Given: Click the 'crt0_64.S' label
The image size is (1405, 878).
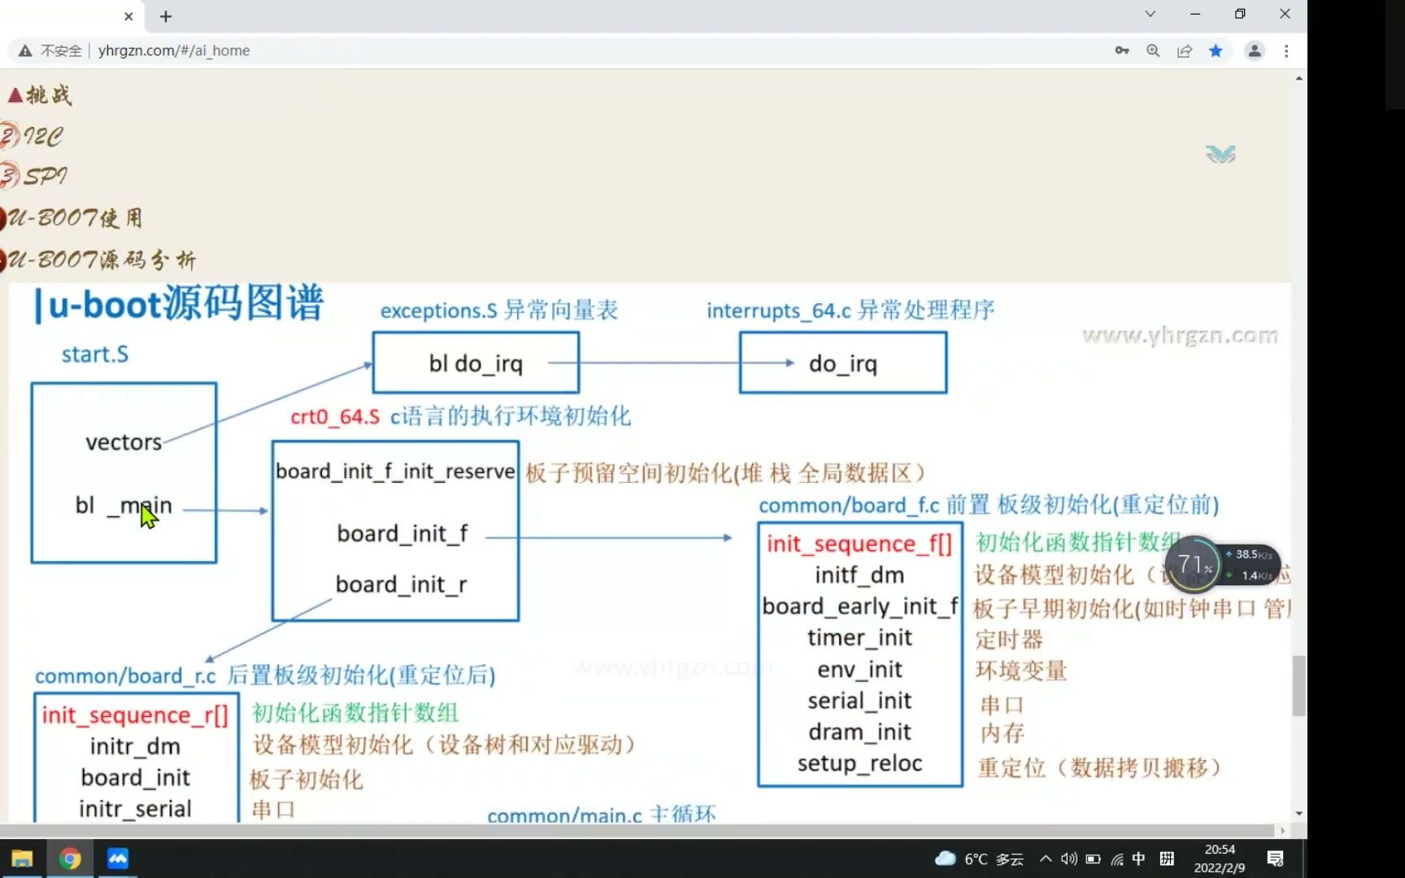Looking at the screenshot, I should click(335, 417).
